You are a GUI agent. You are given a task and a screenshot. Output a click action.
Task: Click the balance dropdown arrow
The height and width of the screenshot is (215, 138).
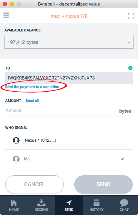129,43
